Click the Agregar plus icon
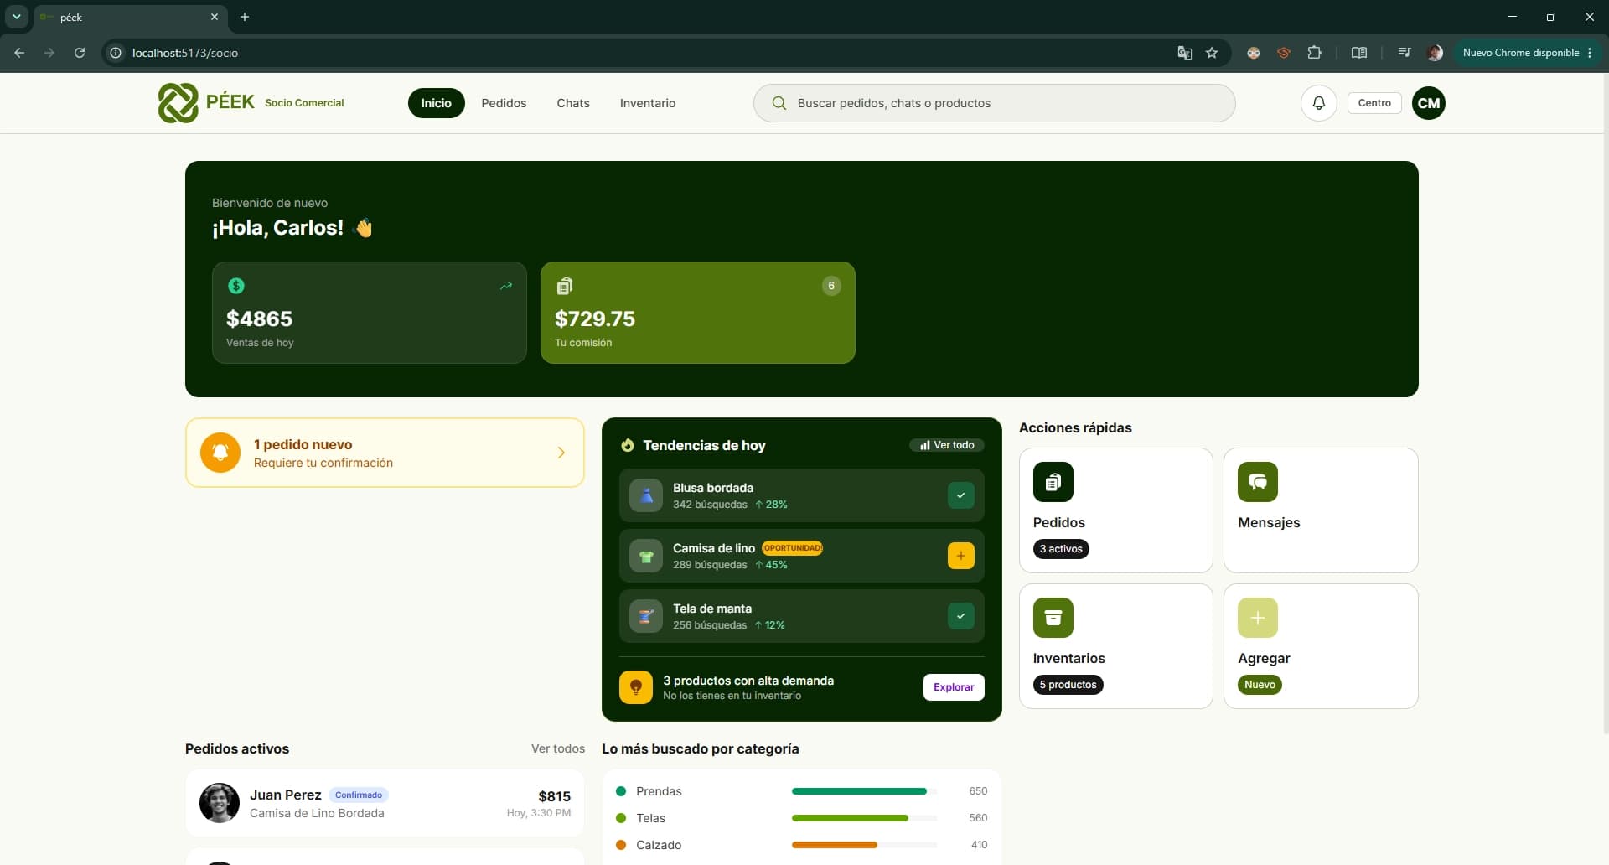The width and height of the screenshot is (1609, 865). click(x=1258, y=618)
